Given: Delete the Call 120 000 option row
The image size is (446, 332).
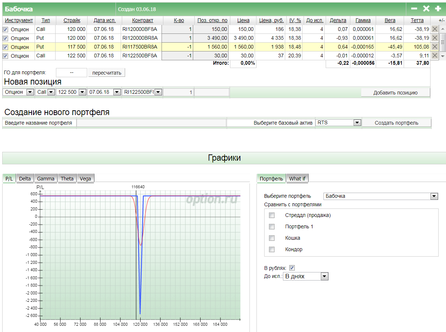Looking at the screenshot, I should [435, 29].
